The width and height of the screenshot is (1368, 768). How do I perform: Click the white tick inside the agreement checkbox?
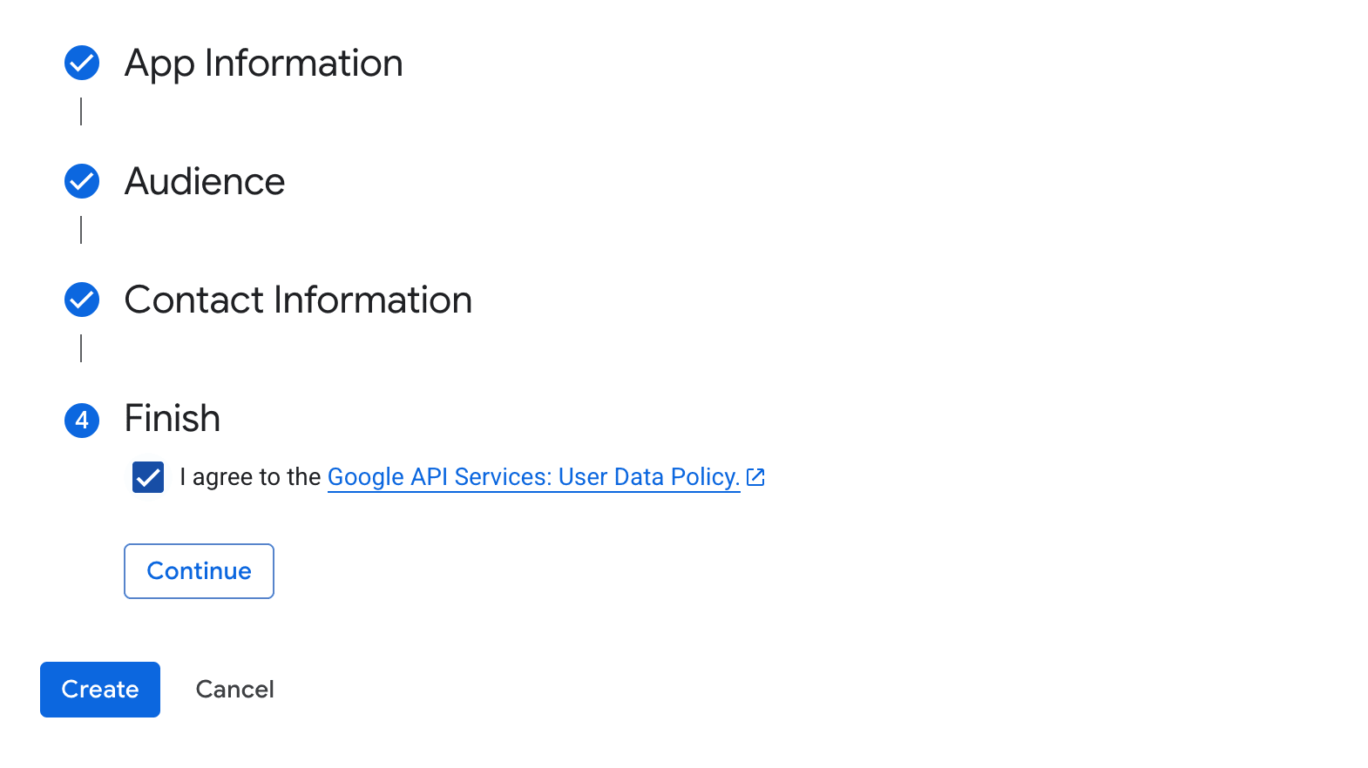[x=148, y=477]
